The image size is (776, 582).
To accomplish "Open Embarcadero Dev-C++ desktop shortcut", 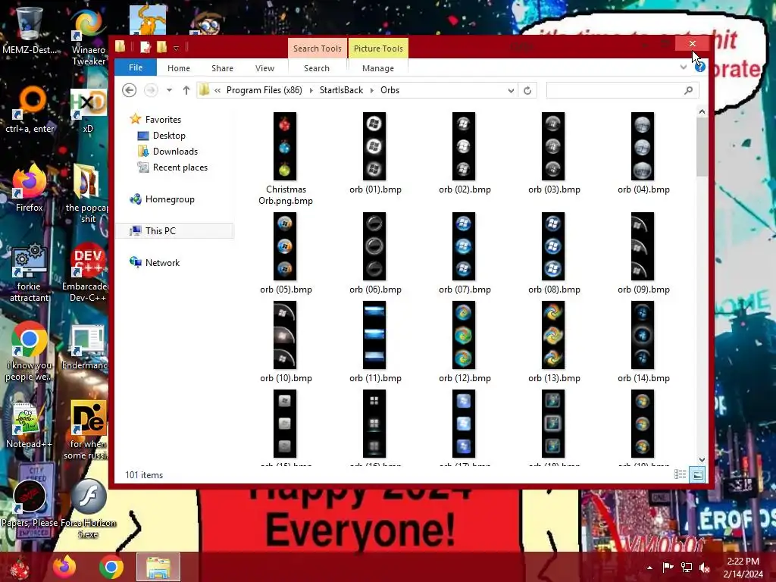I will click(87, 273).
